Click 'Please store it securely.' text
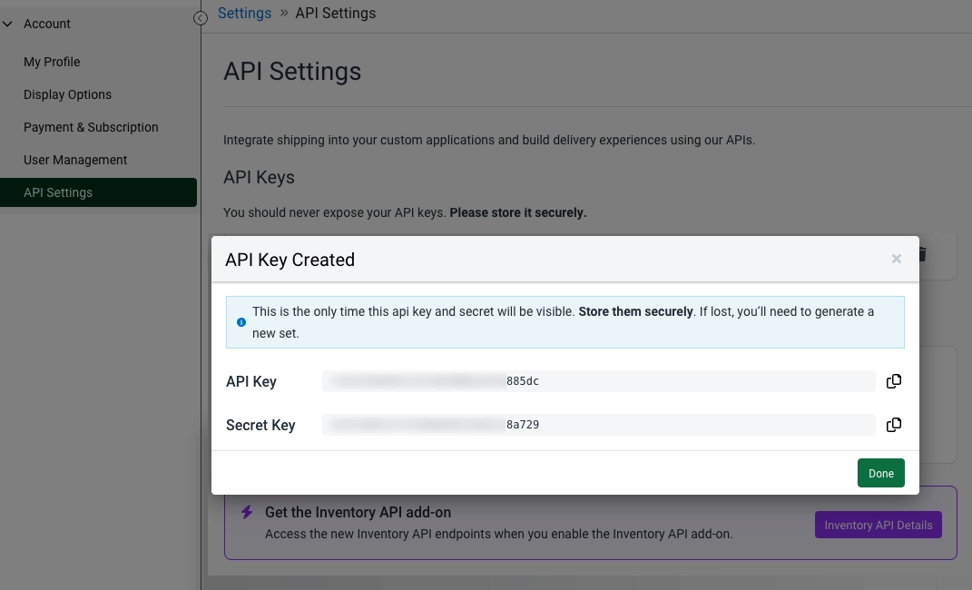This screenshot has width=972, height=590. tap(518, 212)
